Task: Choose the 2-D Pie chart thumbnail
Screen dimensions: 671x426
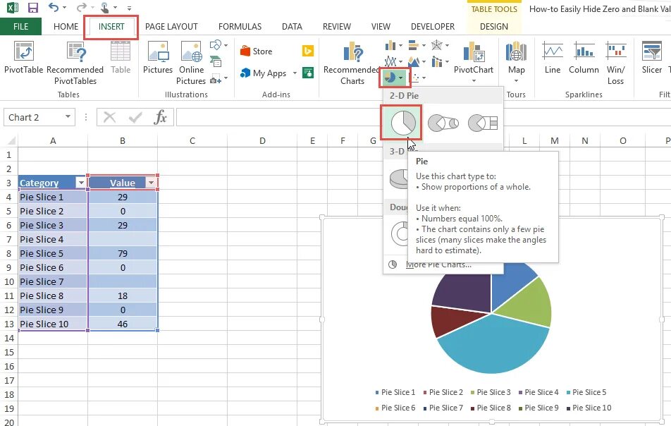Action: 402,123
